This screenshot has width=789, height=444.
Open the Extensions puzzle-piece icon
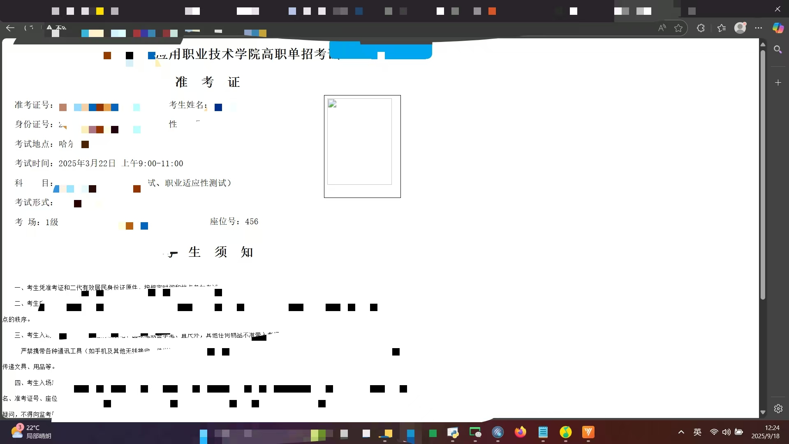(x=701, y=28)
